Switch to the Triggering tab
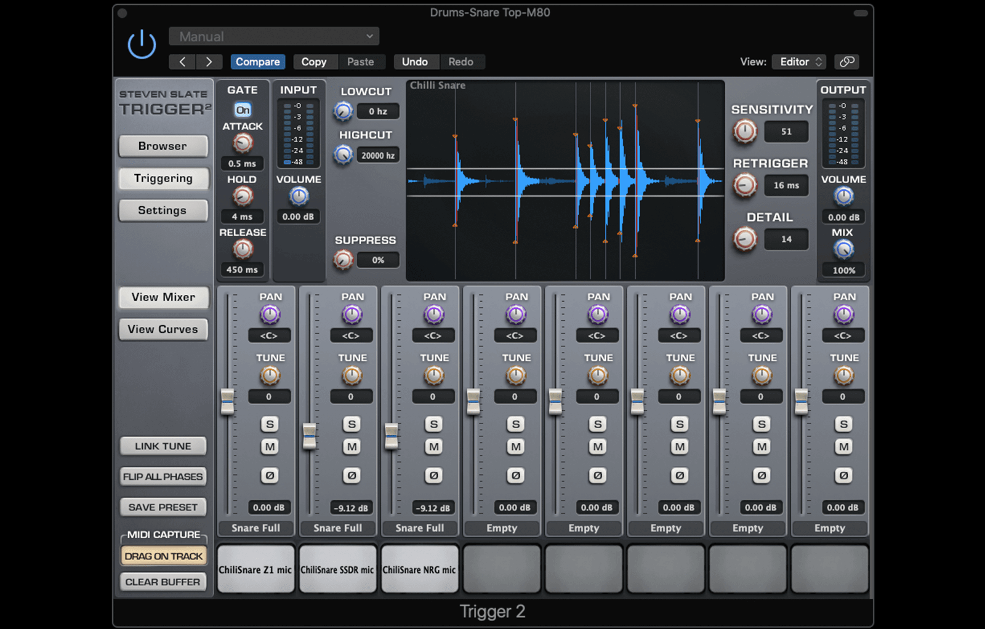This screenshot has height=629, width=985. coord(163,178)
